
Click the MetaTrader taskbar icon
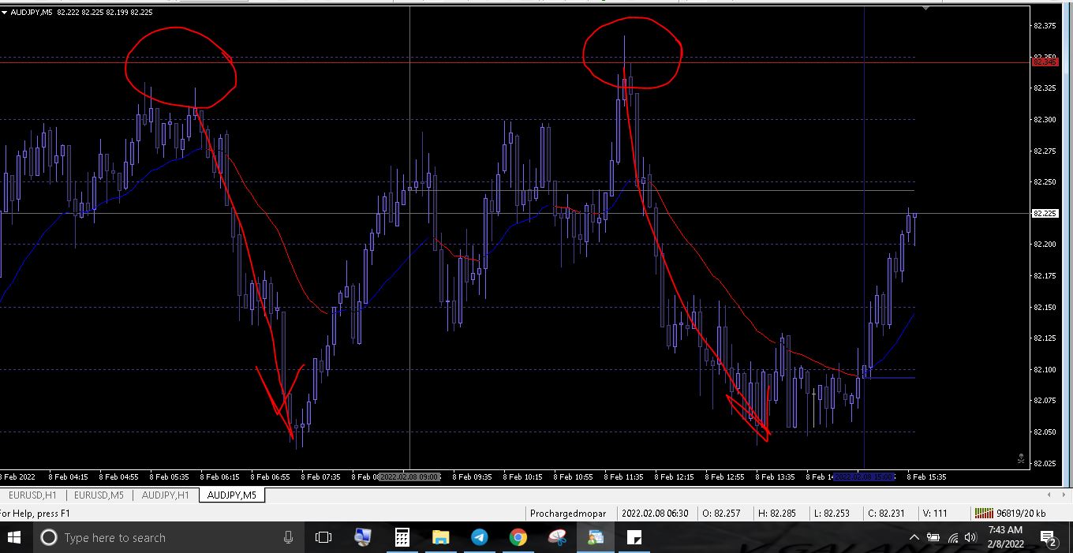coord(595,537)
